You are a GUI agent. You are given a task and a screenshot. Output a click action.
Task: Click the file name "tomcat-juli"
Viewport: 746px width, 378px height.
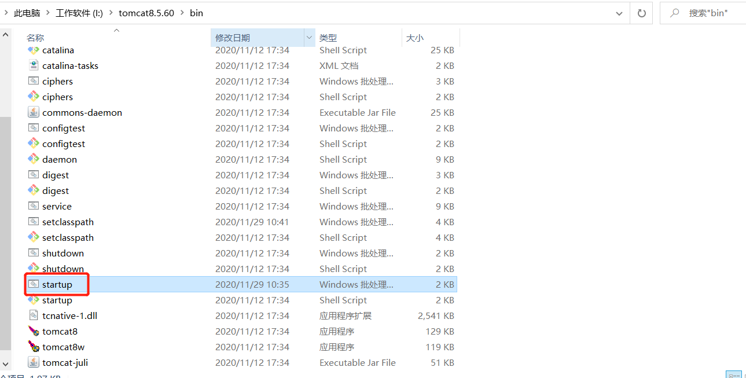pos(65,362)
